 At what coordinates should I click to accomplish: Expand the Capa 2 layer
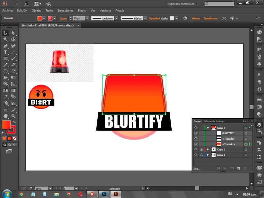(x=208, y=149)
